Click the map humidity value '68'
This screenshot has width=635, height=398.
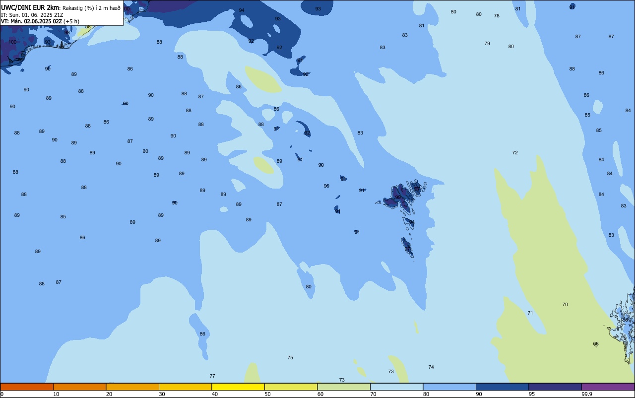[x=596, y=344]
